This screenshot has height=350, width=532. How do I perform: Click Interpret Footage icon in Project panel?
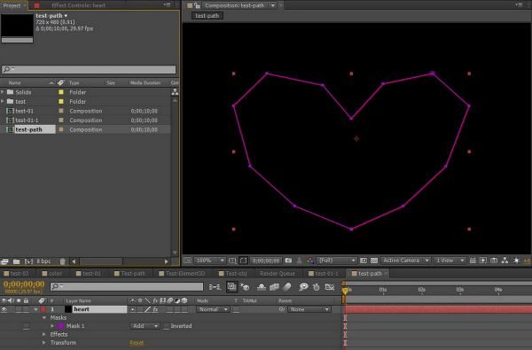(4, 261)
